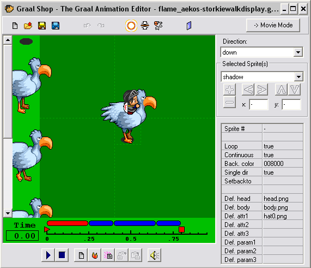Screen dimensions: 311x268
Task: Save with the yellow floppy disk icon
Action: 42,26
